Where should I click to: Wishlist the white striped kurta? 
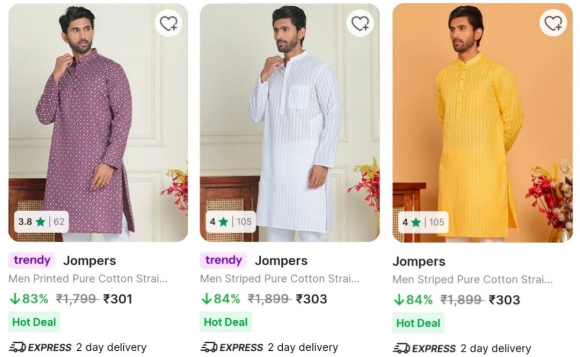click(x=360, y=23)
